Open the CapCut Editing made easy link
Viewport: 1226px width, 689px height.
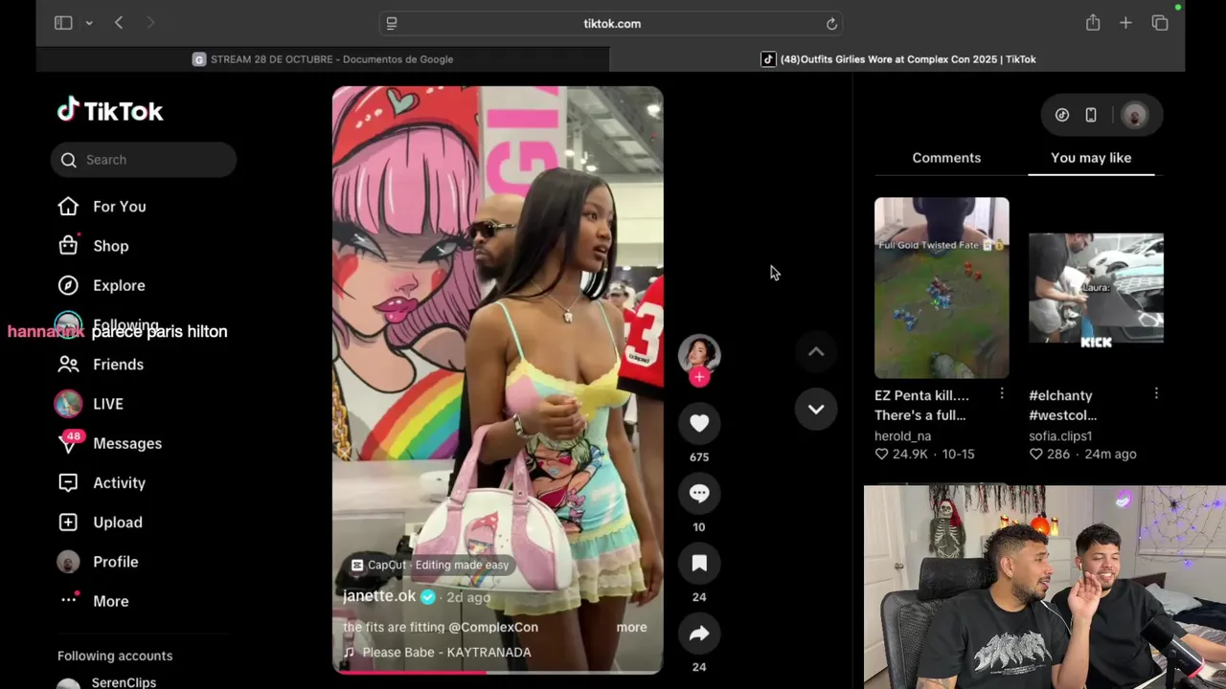coord(430,565)
